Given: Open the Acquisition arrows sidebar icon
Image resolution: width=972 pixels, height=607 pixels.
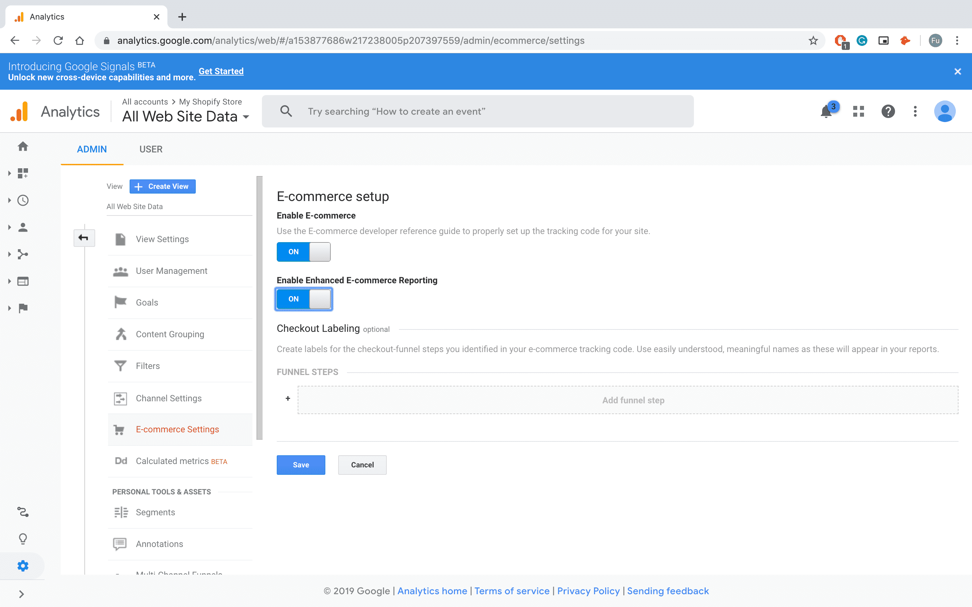Looking at the screenshot, I should [x=23, y=254].
